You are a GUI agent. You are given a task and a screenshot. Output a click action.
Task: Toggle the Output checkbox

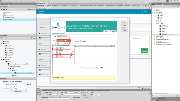pos(11,87)
